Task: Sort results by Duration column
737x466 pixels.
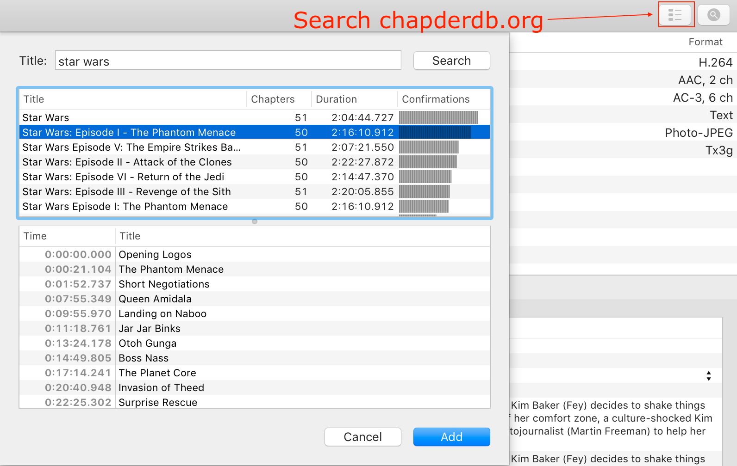Action: 355,99
